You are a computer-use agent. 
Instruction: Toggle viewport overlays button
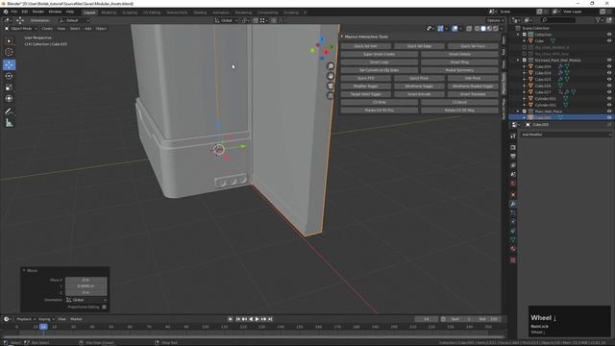[455, 29]
